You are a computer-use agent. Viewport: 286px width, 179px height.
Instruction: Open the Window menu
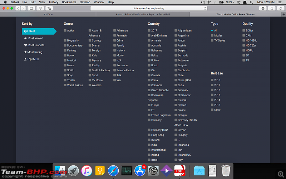coord(99,2)
